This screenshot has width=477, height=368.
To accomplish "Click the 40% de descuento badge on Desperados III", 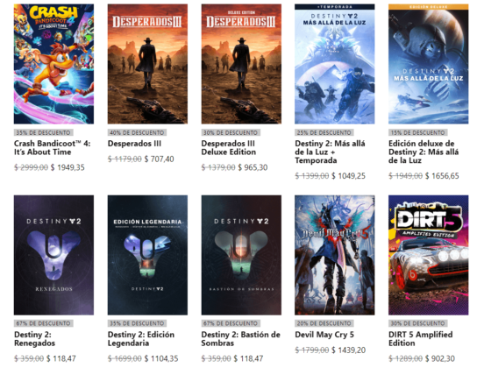I will point(137,132).
